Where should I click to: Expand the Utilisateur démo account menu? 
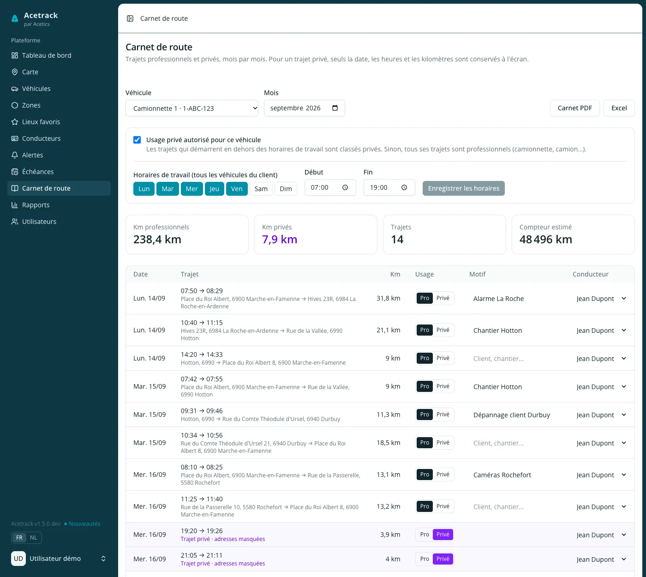[x=59, y=559]
